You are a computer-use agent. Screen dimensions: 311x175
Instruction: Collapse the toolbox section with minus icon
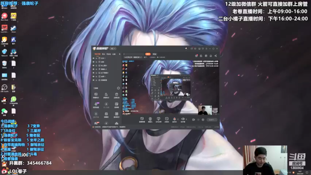119,88
